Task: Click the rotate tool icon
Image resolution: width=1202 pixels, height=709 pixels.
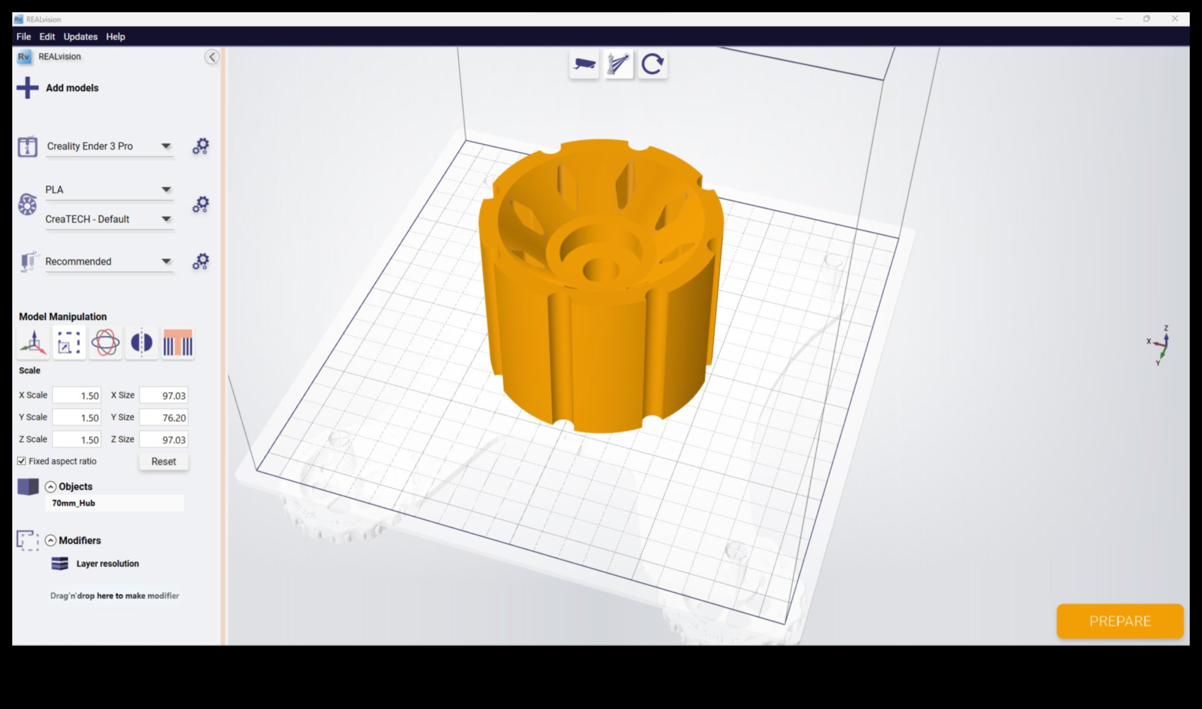Action: 105,343
